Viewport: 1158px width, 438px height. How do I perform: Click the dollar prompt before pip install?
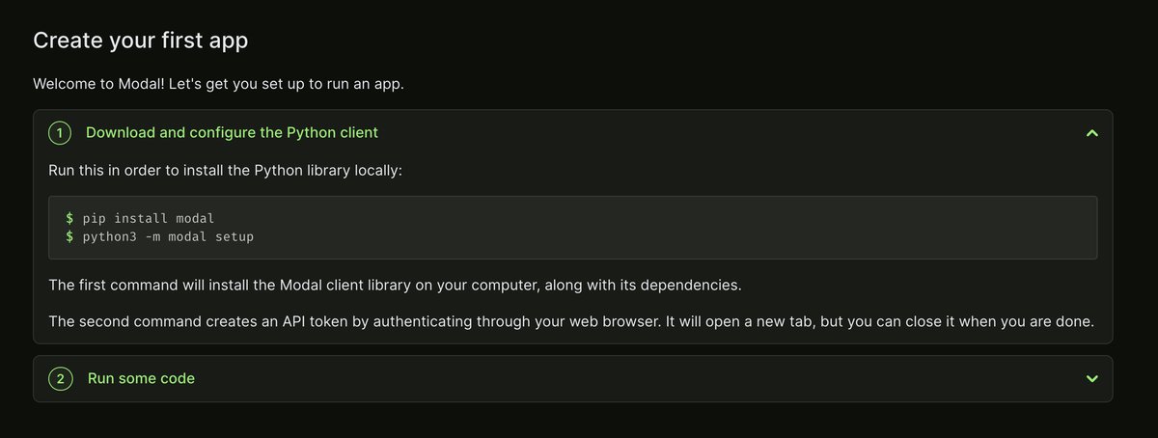pos(69,218)
